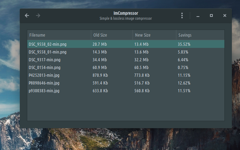This screenshot has height=150, width=240.
Task: Click the 773.8 Kb new size cell
Action: point(142,75)
